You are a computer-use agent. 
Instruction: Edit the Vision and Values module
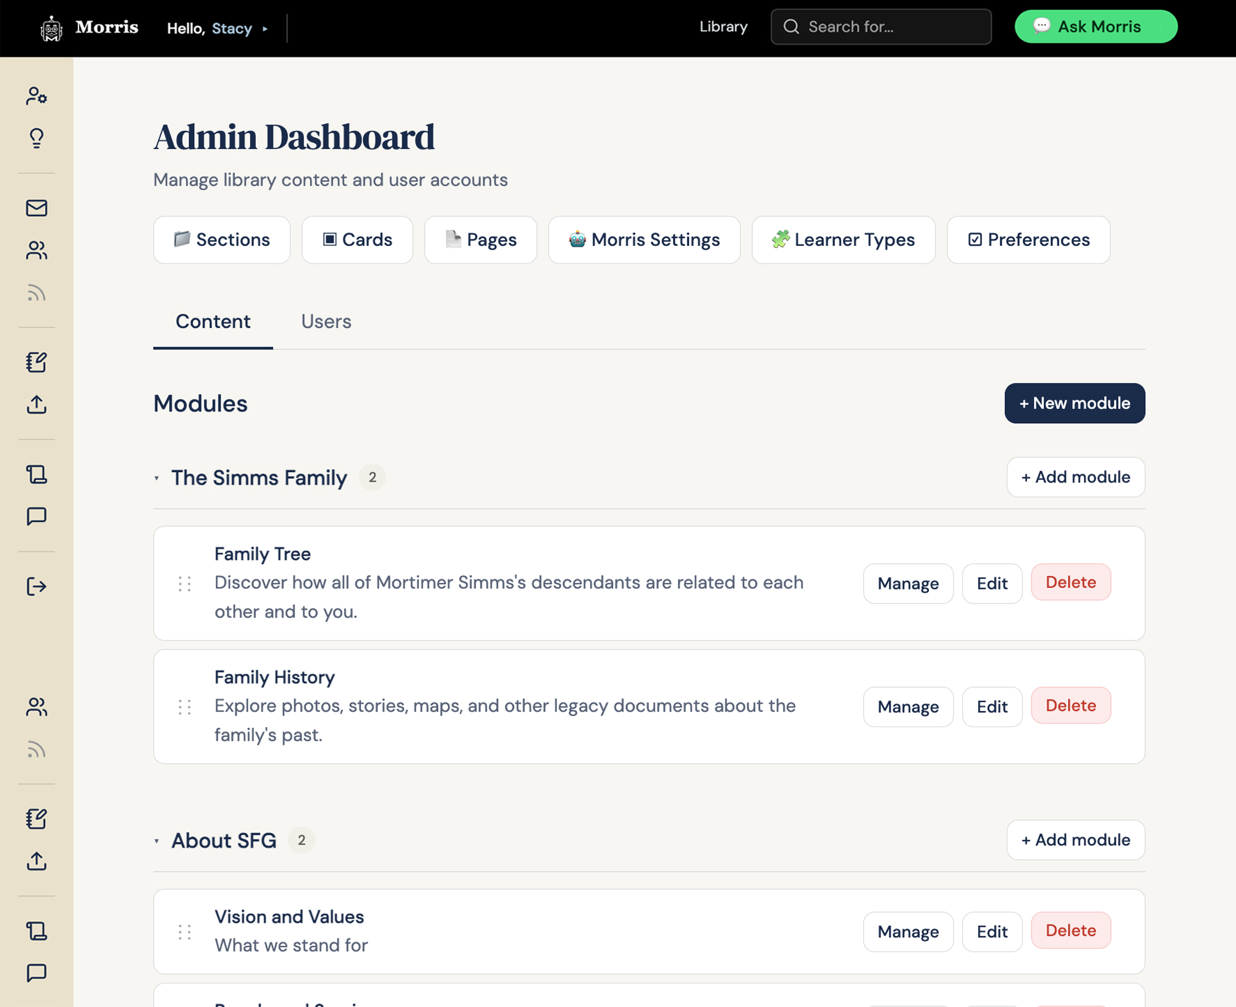click(x=993, y=932)
